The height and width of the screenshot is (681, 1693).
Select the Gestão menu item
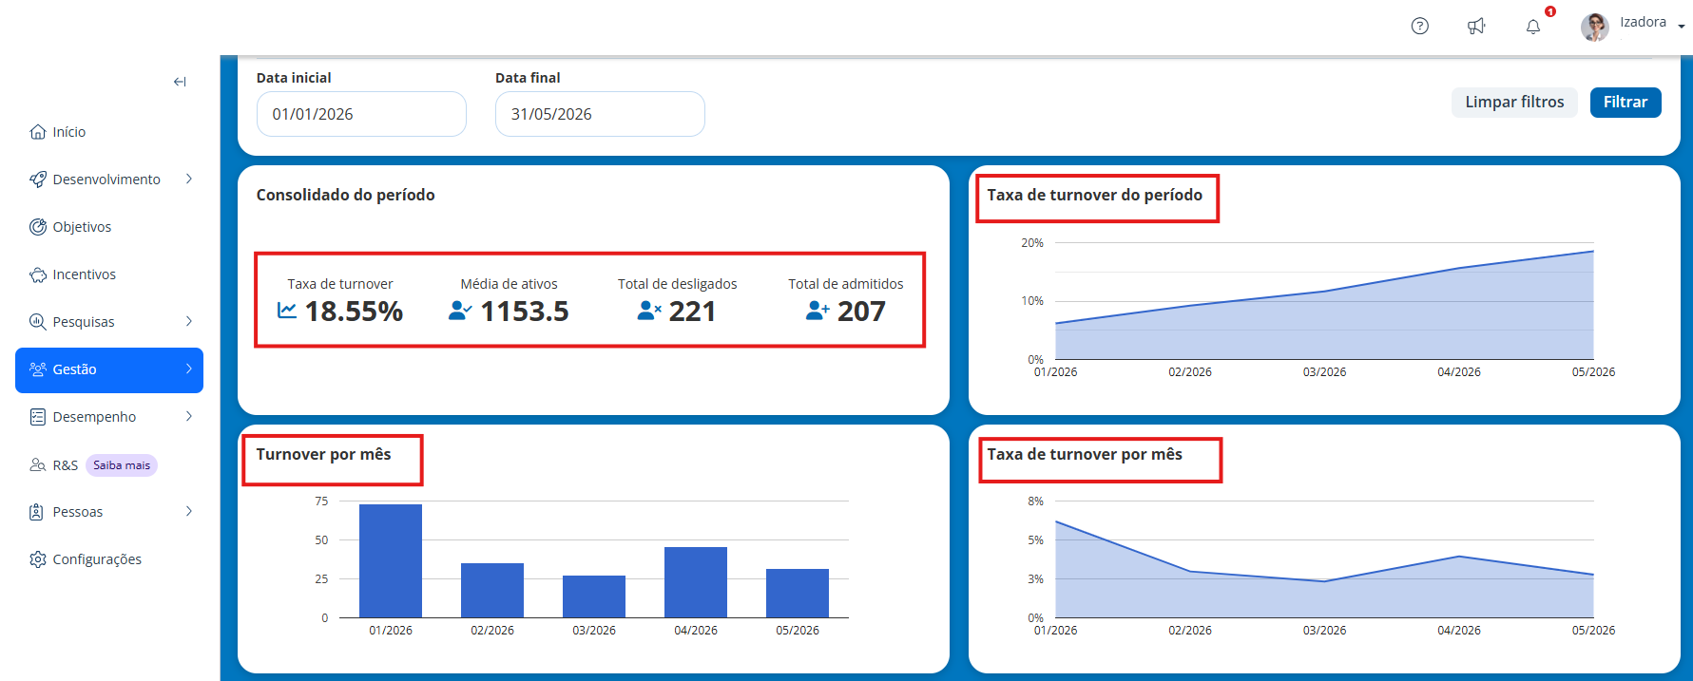click(x=109, y=369)
